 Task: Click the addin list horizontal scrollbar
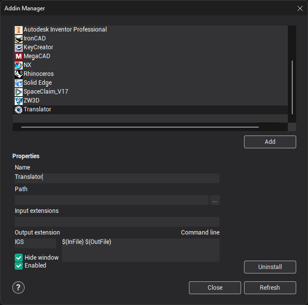(140, 127)
